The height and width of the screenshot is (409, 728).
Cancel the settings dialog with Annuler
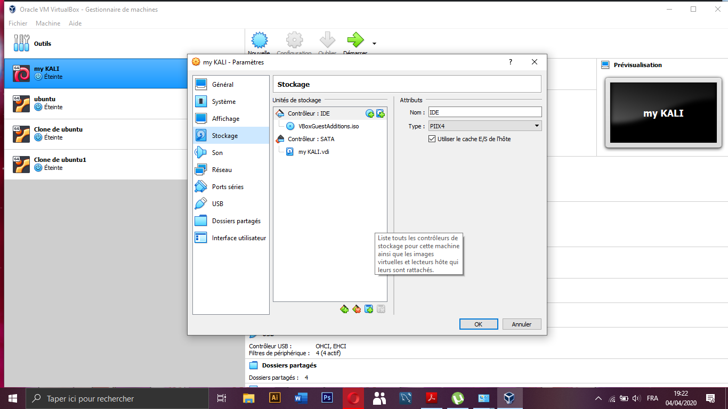click(521, 324)
